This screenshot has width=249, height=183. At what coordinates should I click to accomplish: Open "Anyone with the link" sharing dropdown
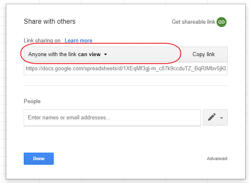pos(102,54)
